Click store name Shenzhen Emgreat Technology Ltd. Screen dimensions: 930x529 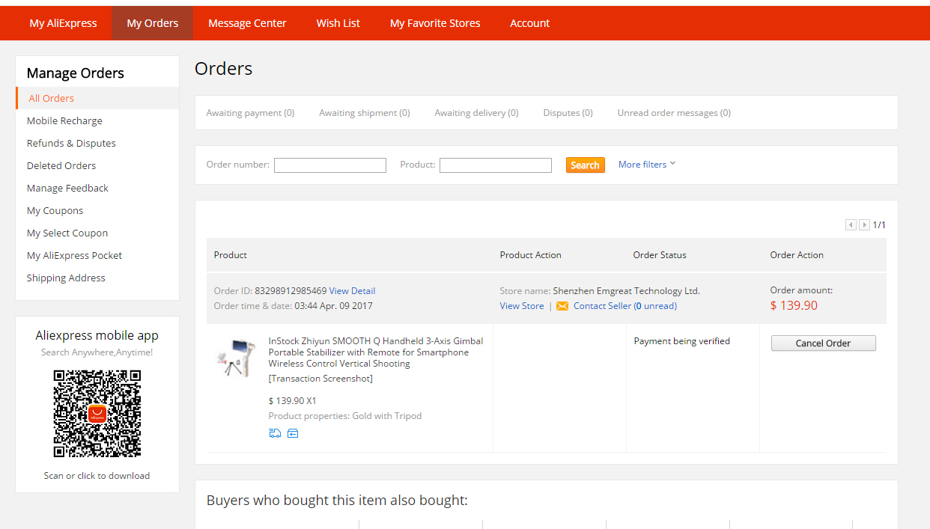[626, 291]
